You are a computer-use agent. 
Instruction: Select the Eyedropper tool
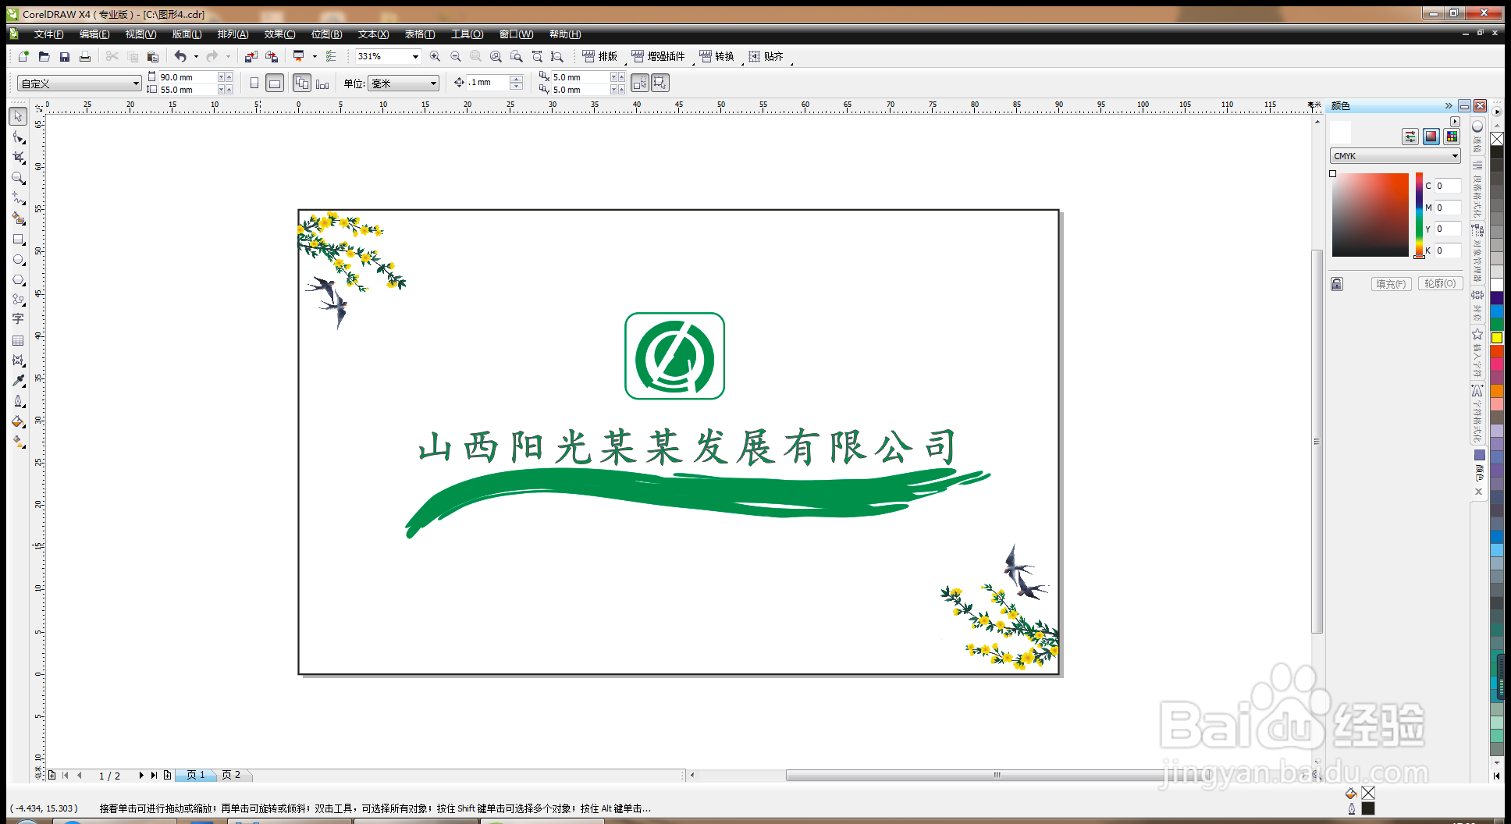(x=18, y=381)
